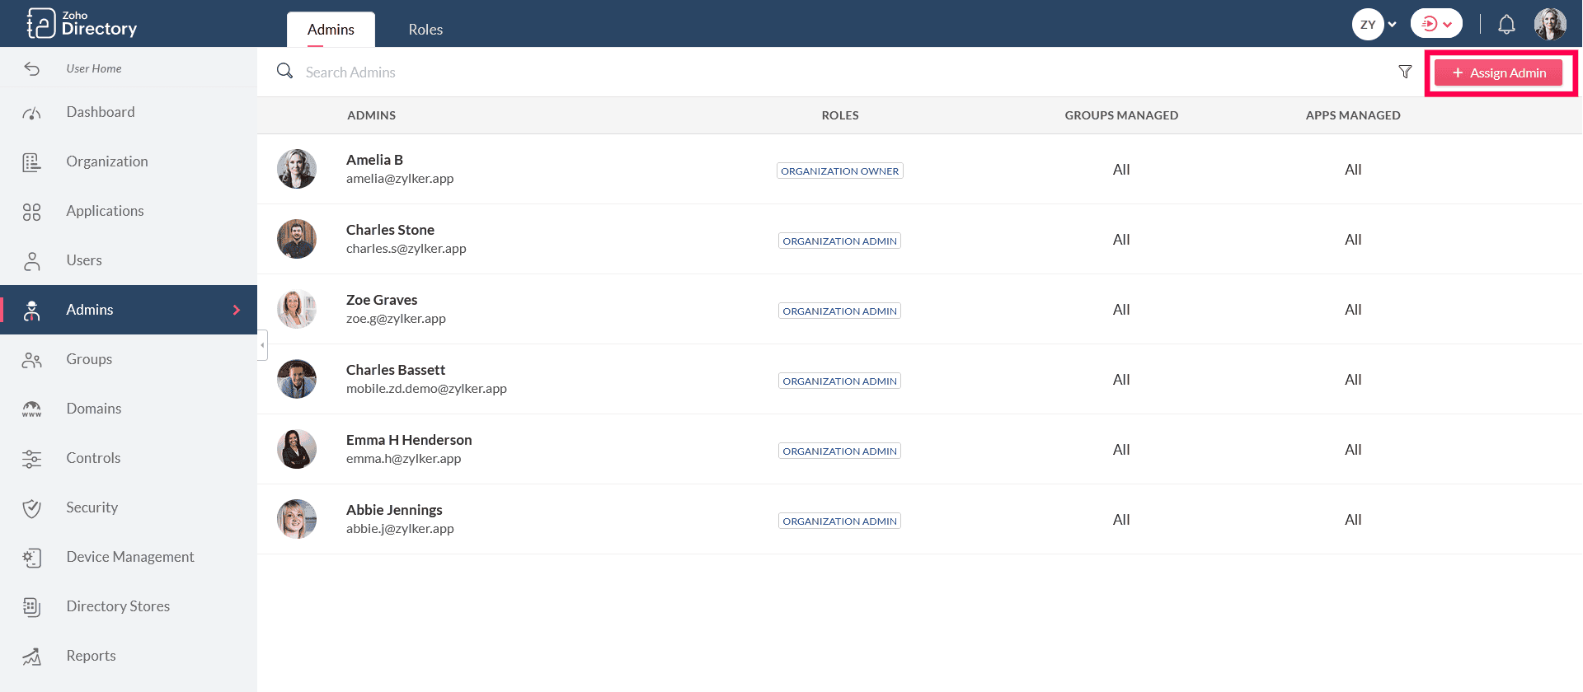
Task: Click the Zoho Directory logo
Action: [82, 24]
